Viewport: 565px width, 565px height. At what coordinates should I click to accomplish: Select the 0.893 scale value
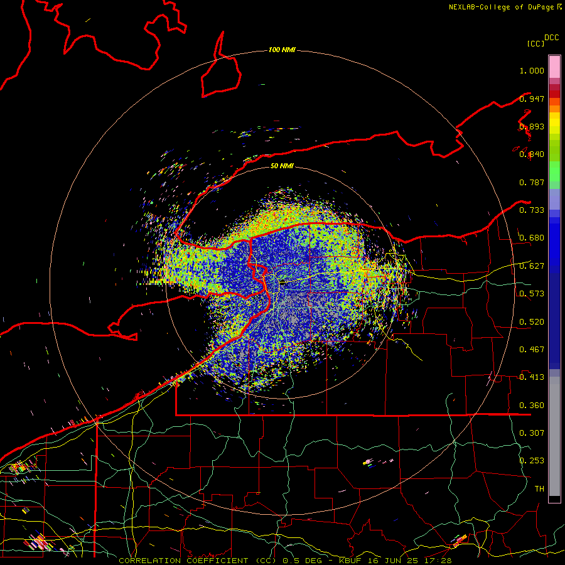[x=532, y=126]
